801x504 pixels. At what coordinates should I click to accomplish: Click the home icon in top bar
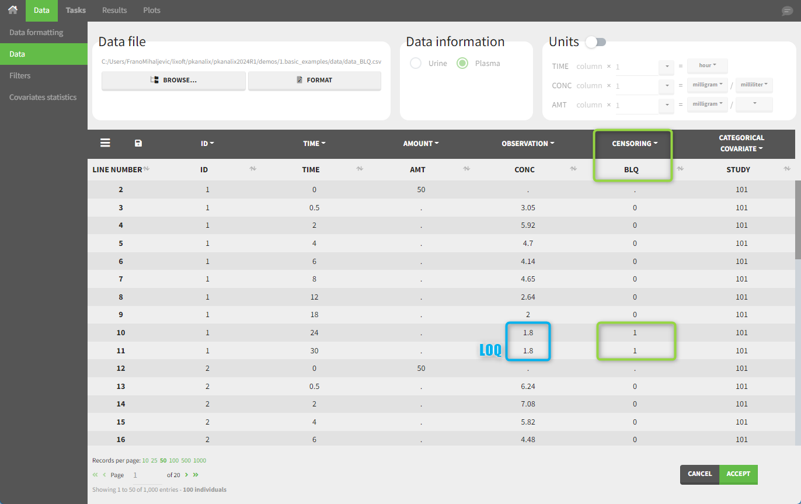[12, 10]
